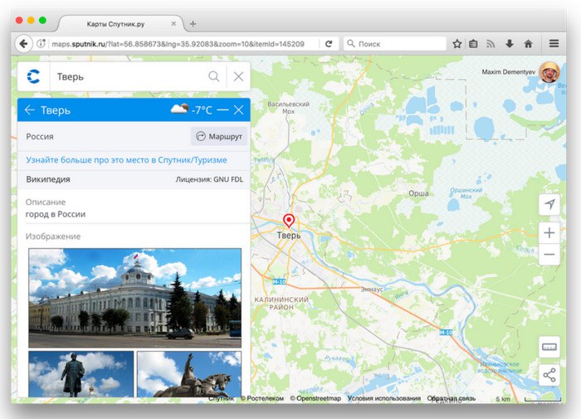Open Обратная связь feedback link
This screenshot has width=581, height=419.
pyautogui.click(x=451, y=398)
